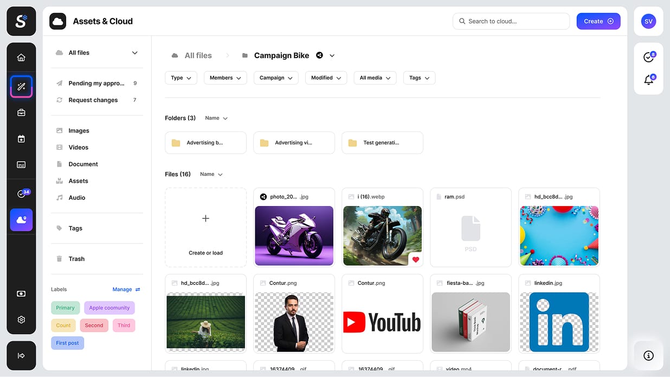Click the Home icon in left sidebar

tap(21, 57)
